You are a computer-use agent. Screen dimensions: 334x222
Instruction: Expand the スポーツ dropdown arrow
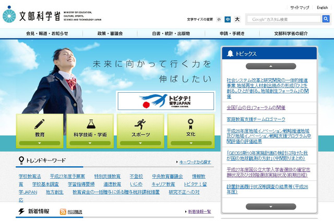click(x=140, y=143)
